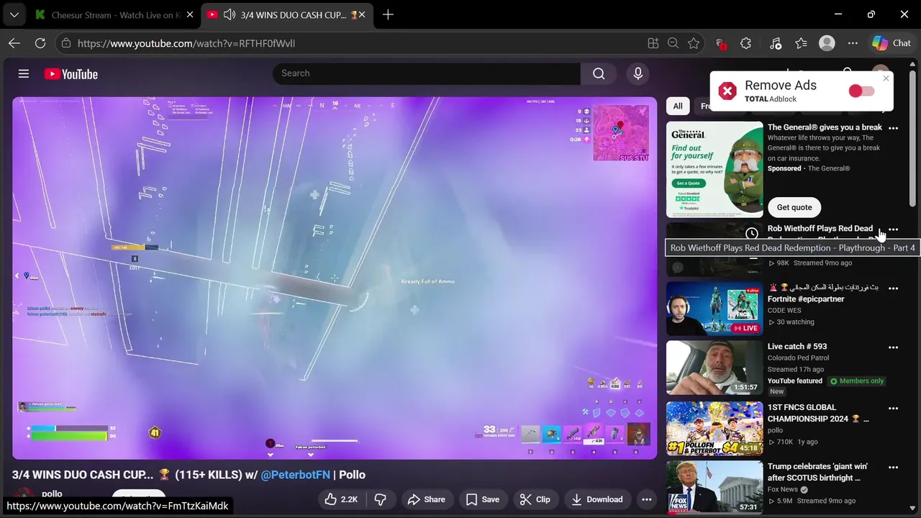The height and width of the screenshot is (518, 921).
Task: Mute tab via speaker icon on tab
Action: 230,14
